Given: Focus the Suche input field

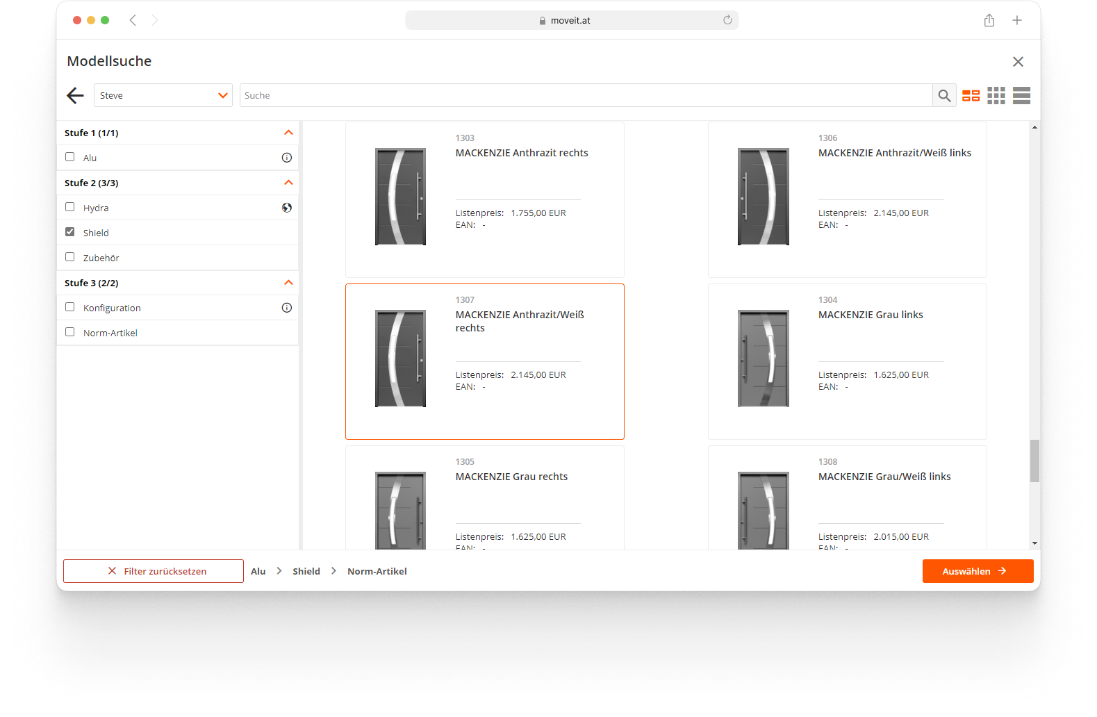Looking at the screenshot, I should 586,95.
